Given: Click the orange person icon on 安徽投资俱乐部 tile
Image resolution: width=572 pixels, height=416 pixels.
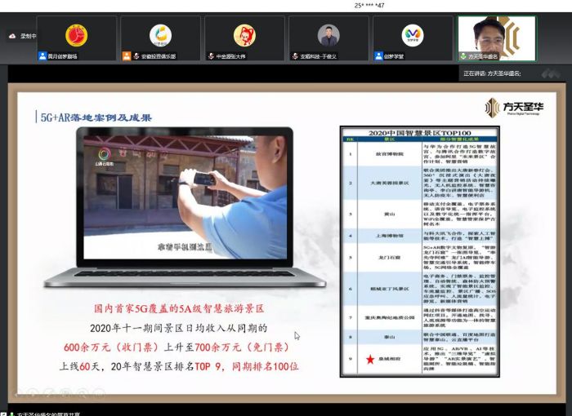Looking at the screenshot, I should click(x=127, y=56).
